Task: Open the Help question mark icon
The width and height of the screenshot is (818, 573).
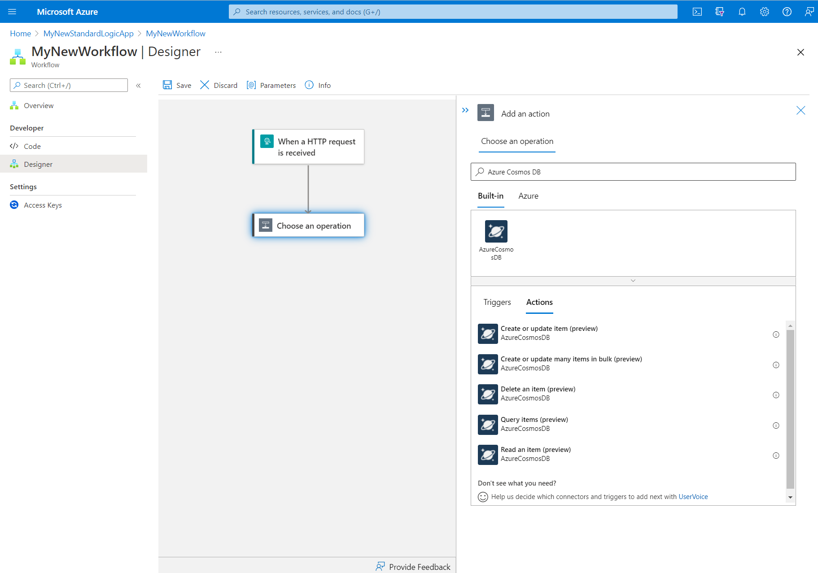Action: pyautogui.click(x=787, y=12)
